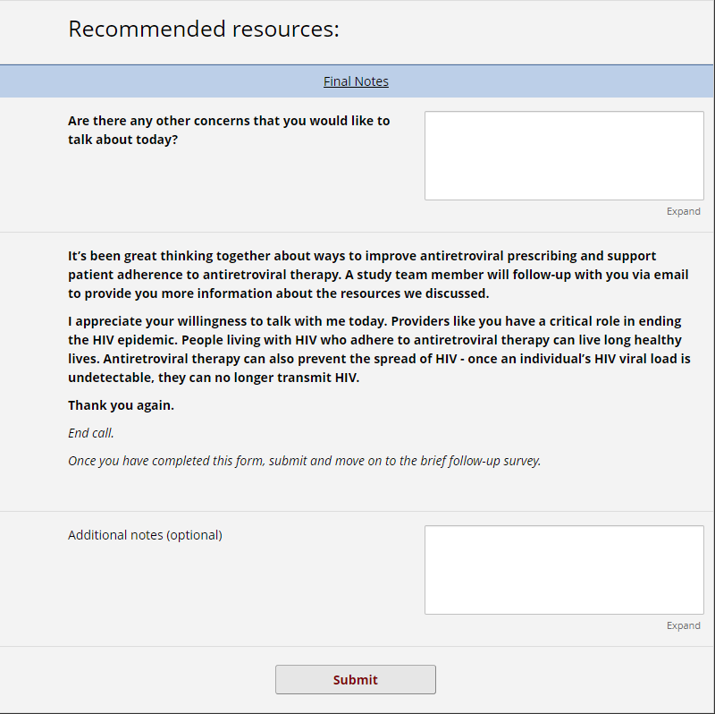Click the 'End call.' instruction text
This screenshot has height=714, width=715.
91,433
